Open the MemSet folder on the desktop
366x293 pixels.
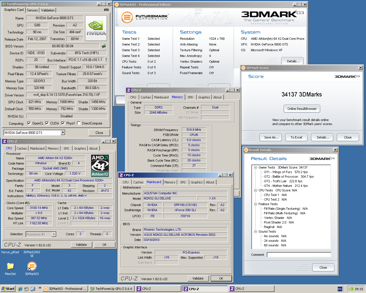point(10,266)
